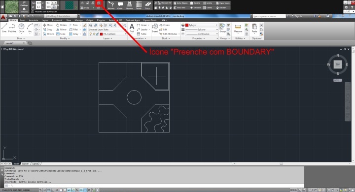Image resolution: width=355 pixels, height=192 pixels.
Task: Open the PA-Canteiro layer dropdown
Action: [113, 34]
